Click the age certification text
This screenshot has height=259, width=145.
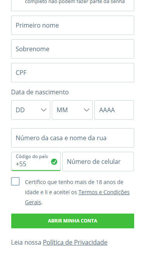77,192
